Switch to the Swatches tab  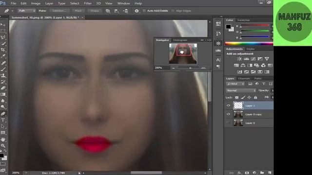coord(244,20)
